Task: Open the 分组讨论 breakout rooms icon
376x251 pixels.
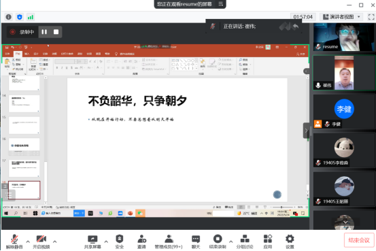Action: coord(245,241)
